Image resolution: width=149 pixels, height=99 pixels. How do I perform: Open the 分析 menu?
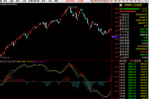[x=24, y=1]
